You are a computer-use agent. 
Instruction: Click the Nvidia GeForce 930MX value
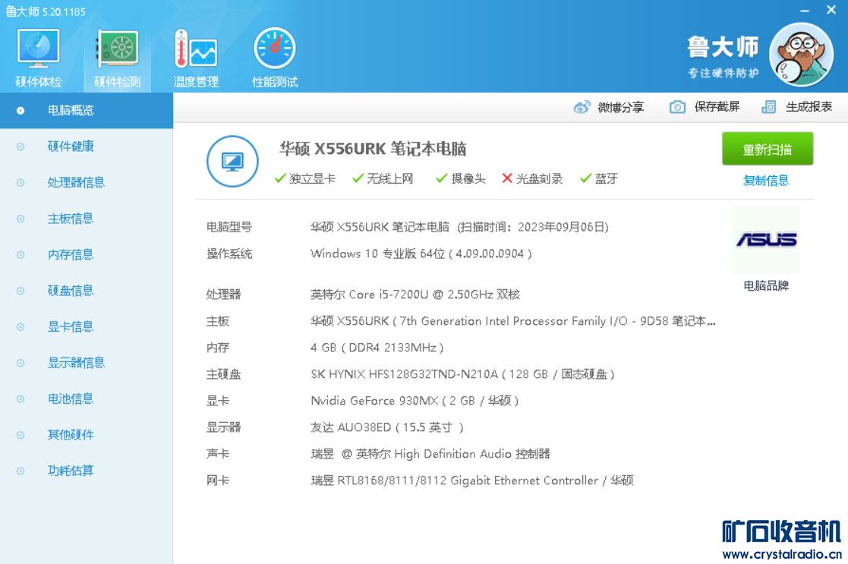pos(415,401)
